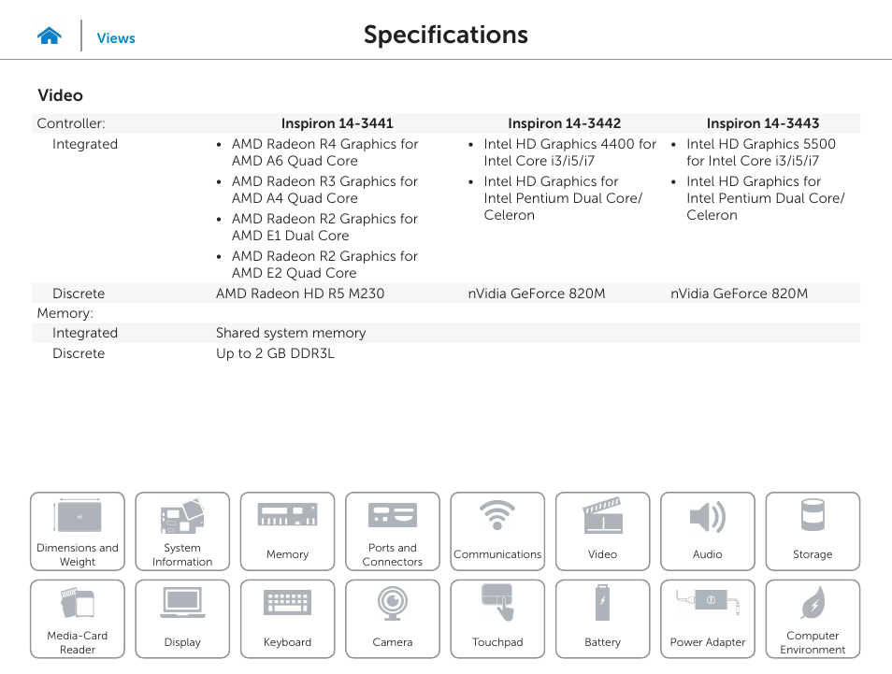
Task: Open the Keyboard specifications tile
Action: coord(287,619)
